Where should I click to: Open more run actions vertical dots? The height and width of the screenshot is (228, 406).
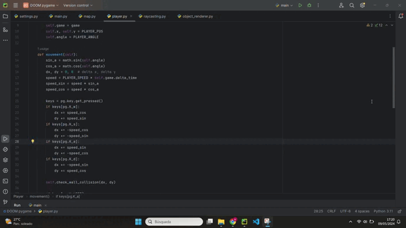tap(318, 5)
